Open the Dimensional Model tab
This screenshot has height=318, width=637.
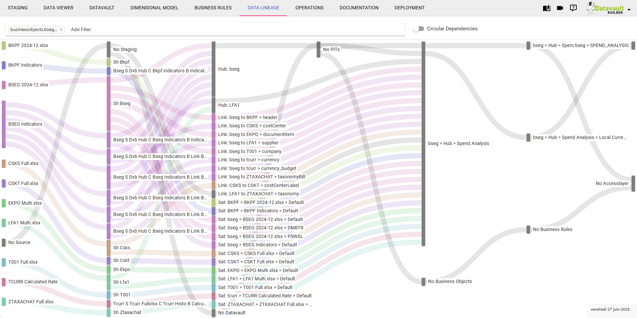pyautogui.click(x=154, y=8)
